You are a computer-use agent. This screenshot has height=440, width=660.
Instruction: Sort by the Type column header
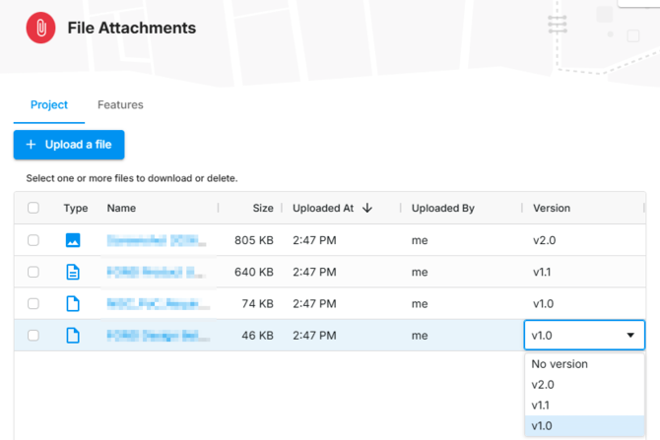76,209
